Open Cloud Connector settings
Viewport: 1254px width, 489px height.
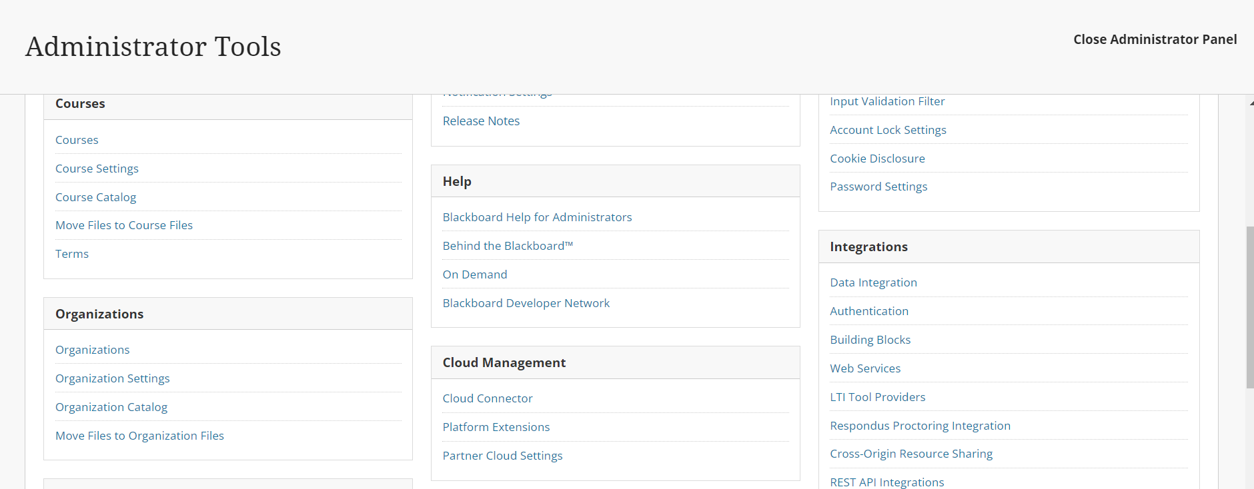488,398
